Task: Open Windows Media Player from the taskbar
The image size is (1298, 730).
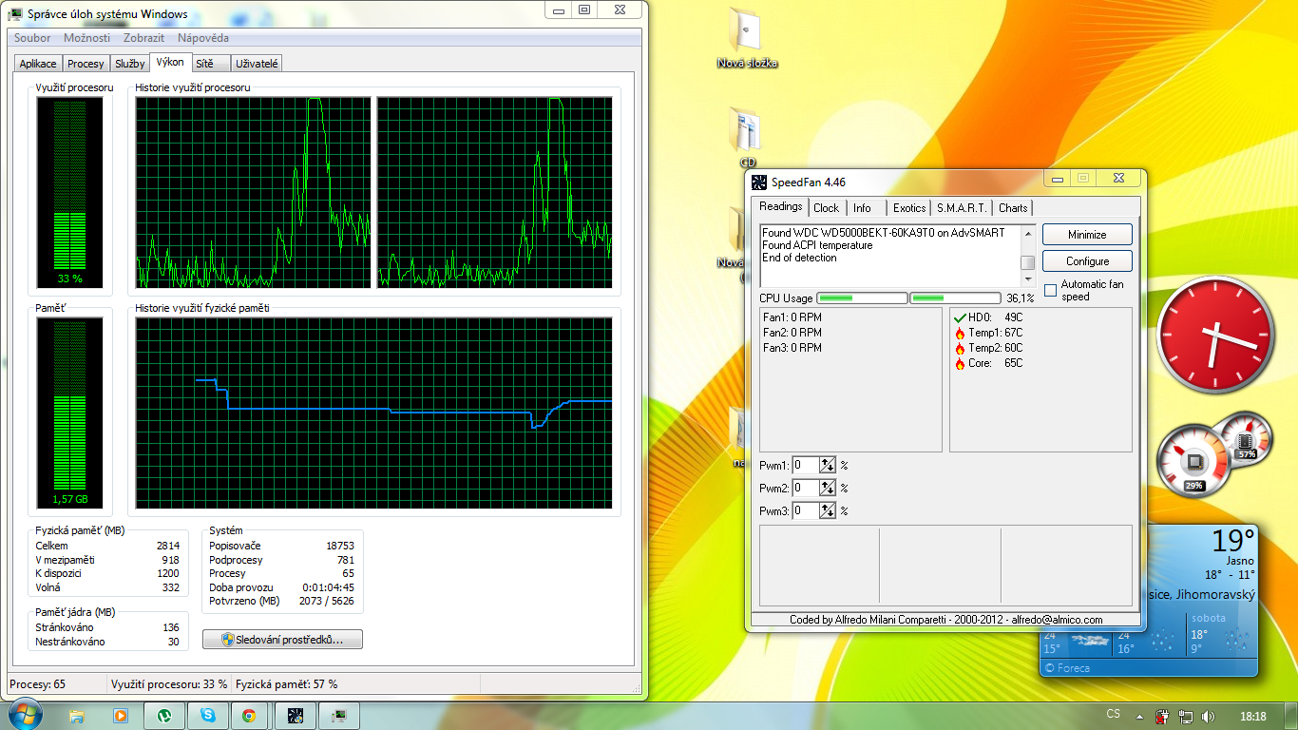Action: pyautogui.click(x=121, y=716)
